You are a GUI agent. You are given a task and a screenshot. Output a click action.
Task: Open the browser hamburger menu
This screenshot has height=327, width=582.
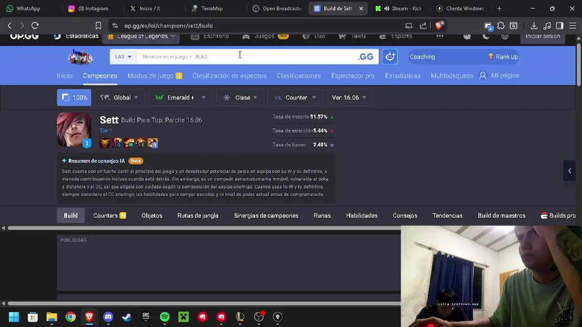(x=572, y=26)
